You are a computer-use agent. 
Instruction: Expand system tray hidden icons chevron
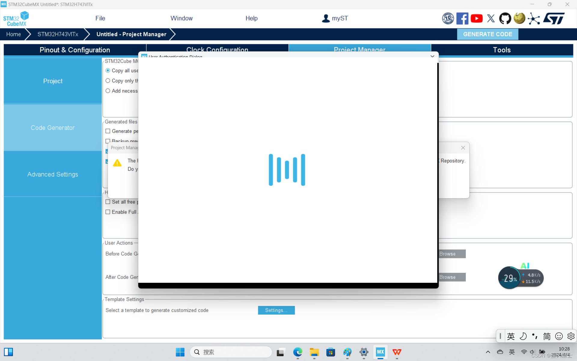(x=488, y=352)
